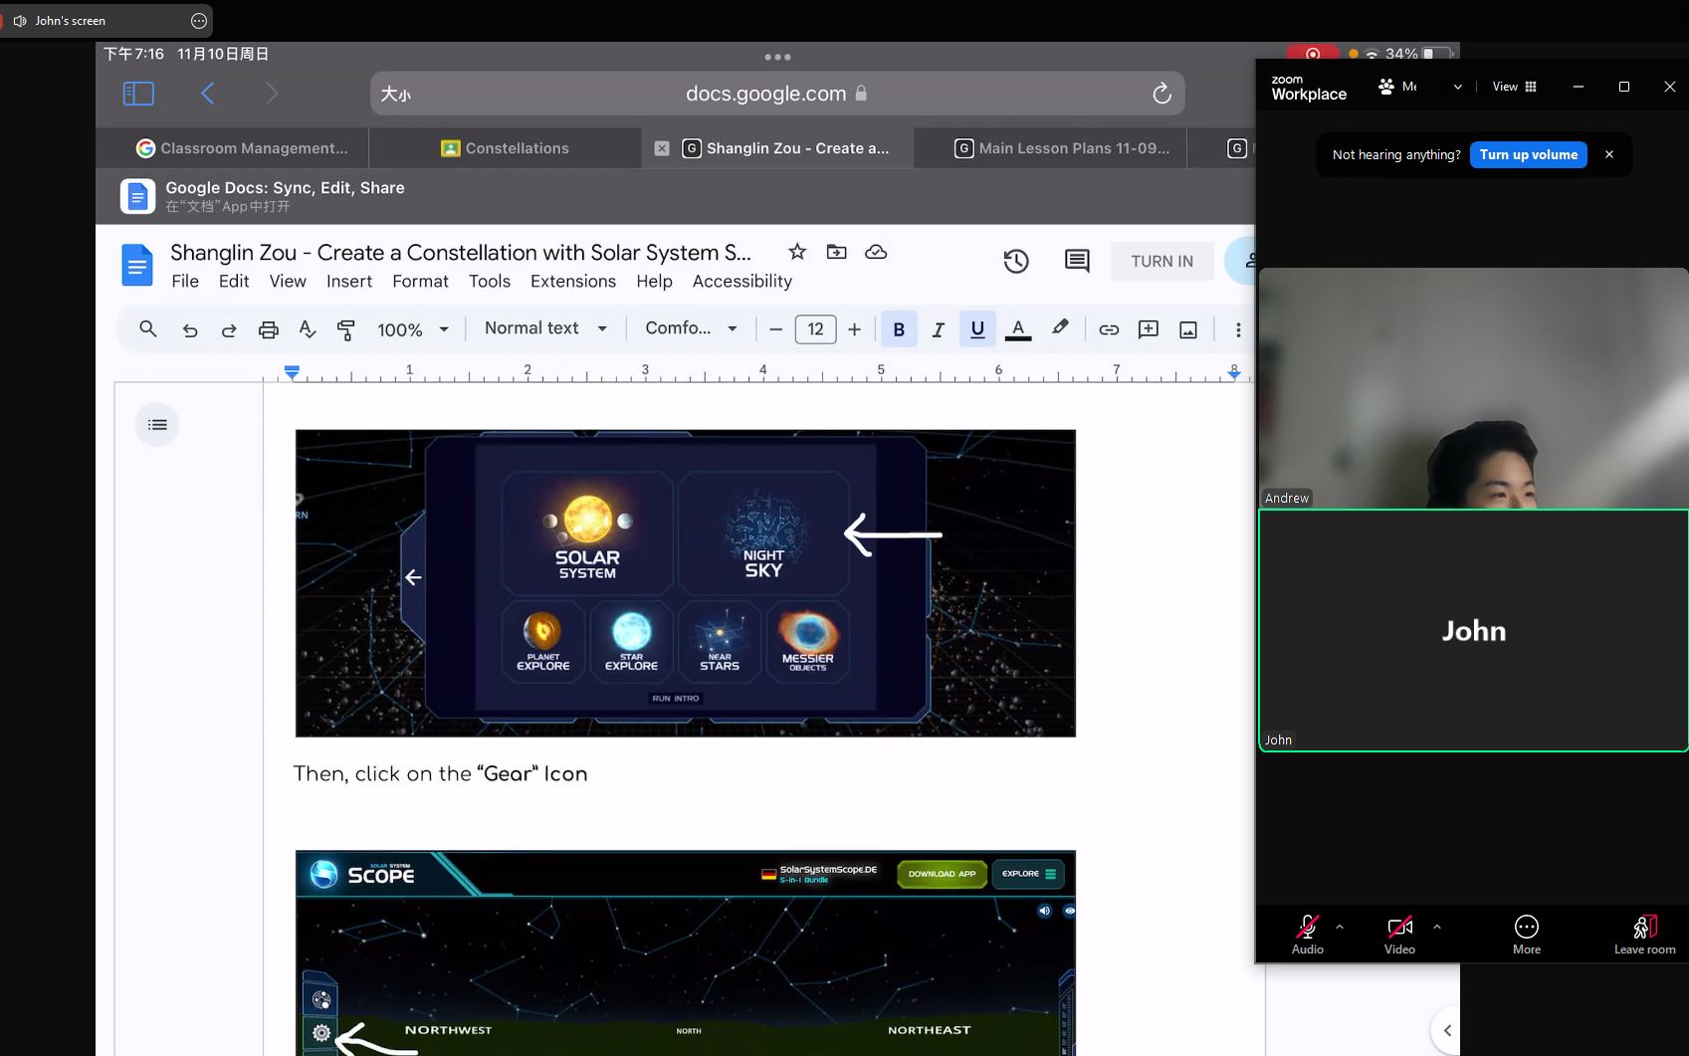The height and width of the screenshot is (1056, 1689).
Task: Expand side panel chevron at bottom right
Action: (x=1447, y=1030)
